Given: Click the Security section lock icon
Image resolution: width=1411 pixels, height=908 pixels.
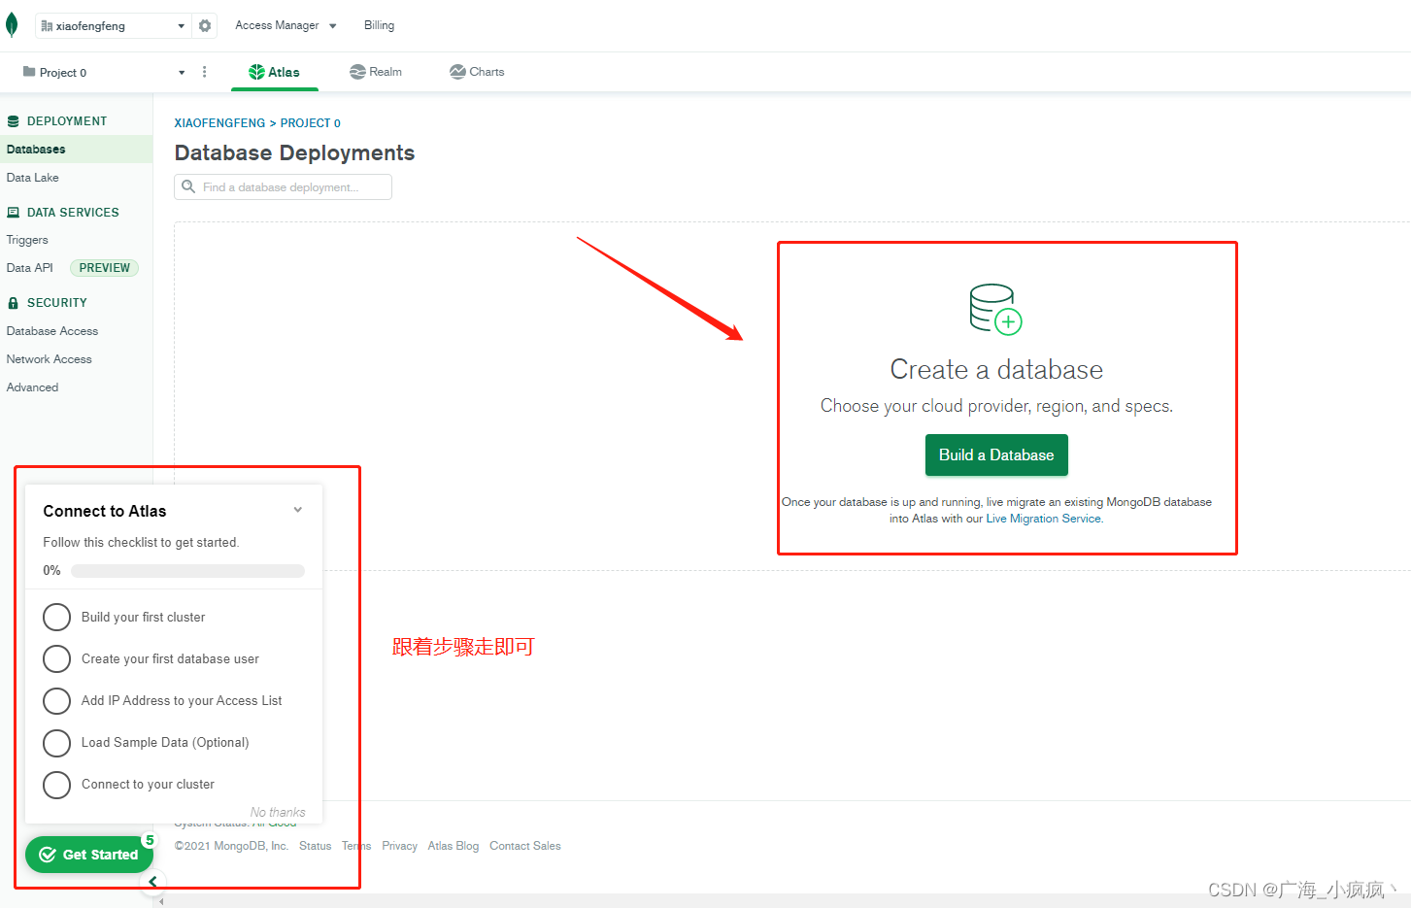Looking at the screenshot, I should tap(13, 303).
